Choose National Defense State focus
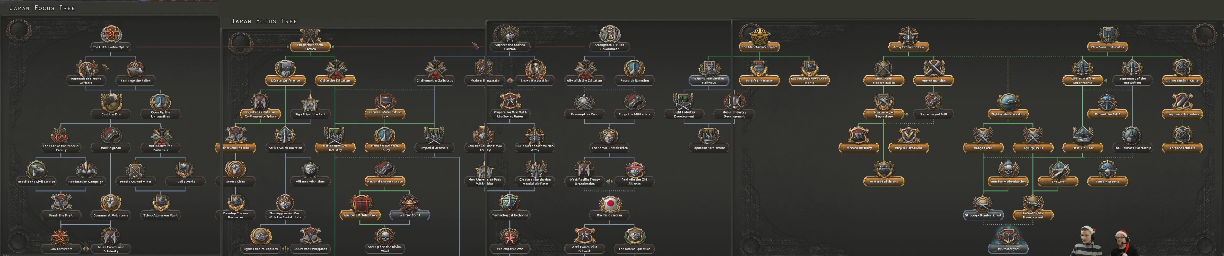This screenshot has width=1224, height=256. tap(385, 174)
